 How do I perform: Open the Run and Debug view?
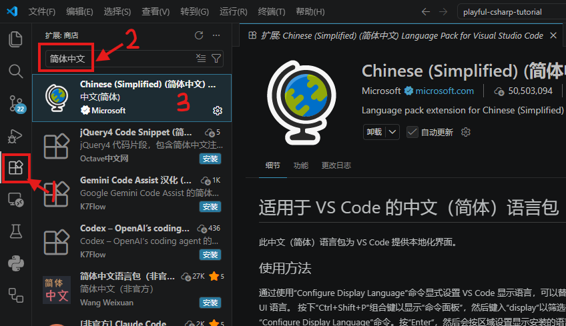(15, 136)
